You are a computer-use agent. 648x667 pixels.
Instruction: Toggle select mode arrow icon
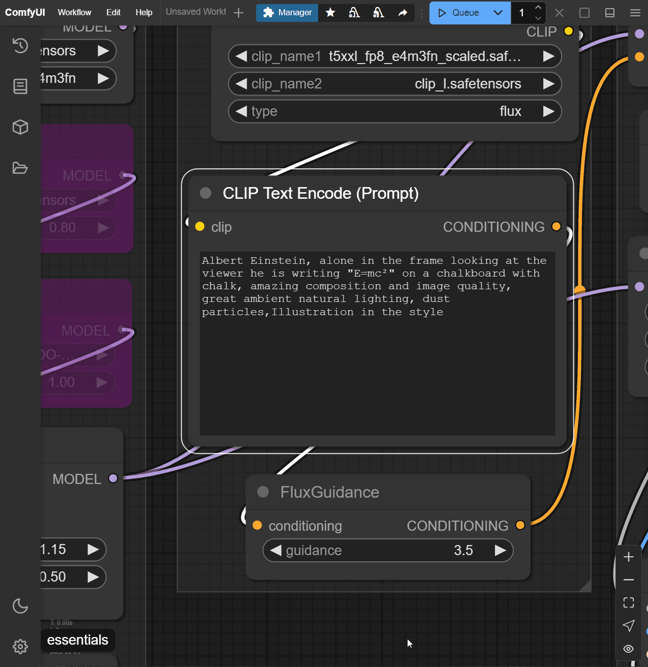point(629,625)
